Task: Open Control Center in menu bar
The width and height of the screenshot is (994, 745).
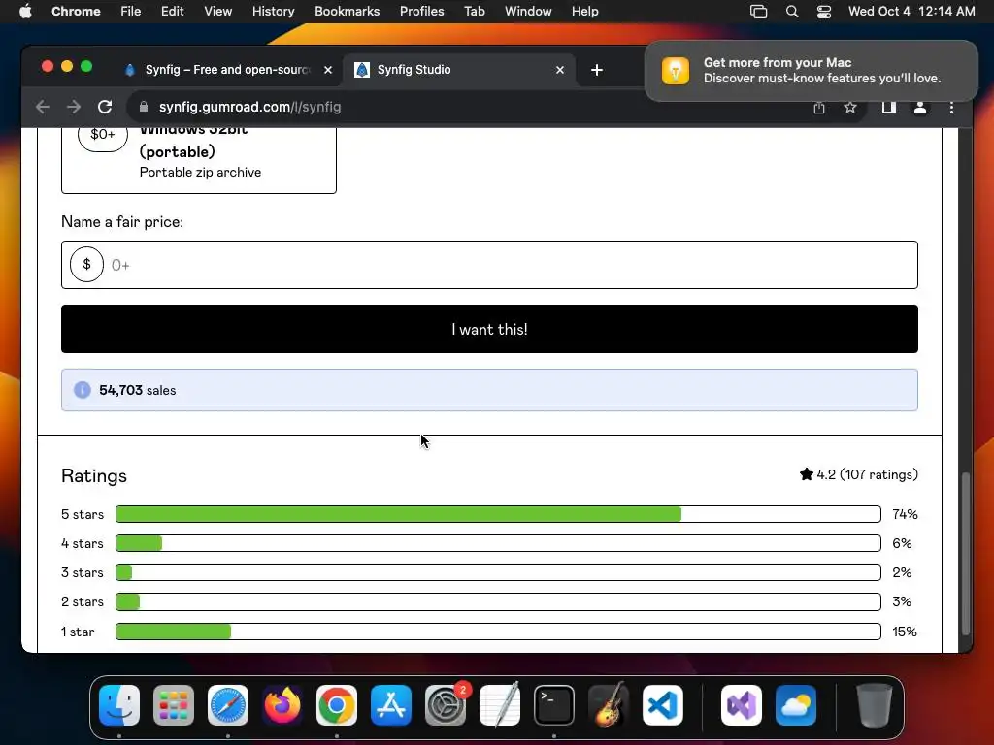Action: click(823, 11)
